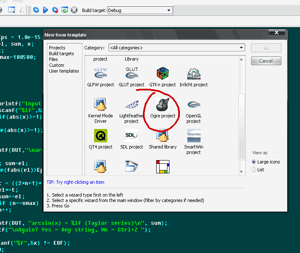Select the SmartWin project template
This screenshot has height=253, width=300.
tap(194, 136)
